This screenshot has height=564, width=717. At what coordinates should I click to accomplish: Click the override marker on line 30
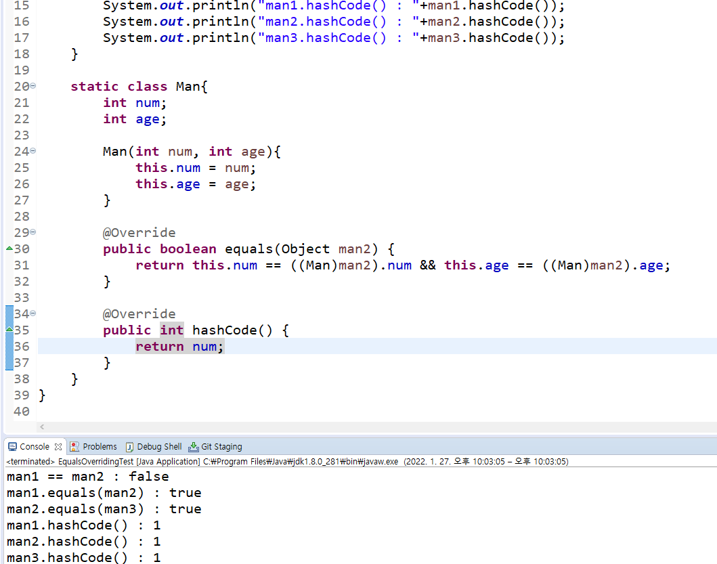(x=9, y=248)
